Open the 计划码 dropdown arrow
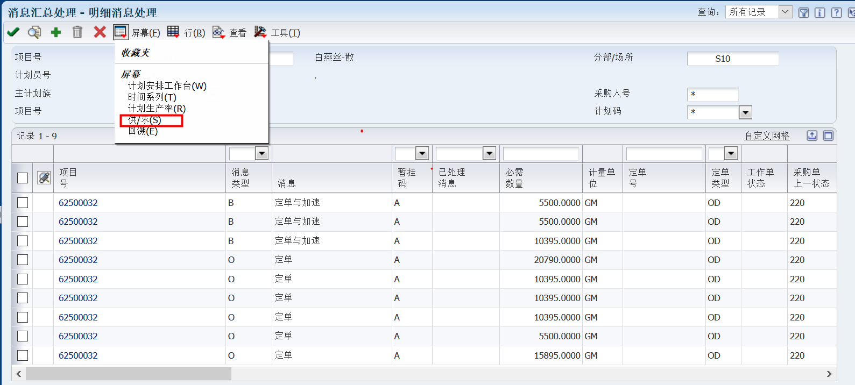Viewport: 855px width, 385px height. [x=745, y=112]
